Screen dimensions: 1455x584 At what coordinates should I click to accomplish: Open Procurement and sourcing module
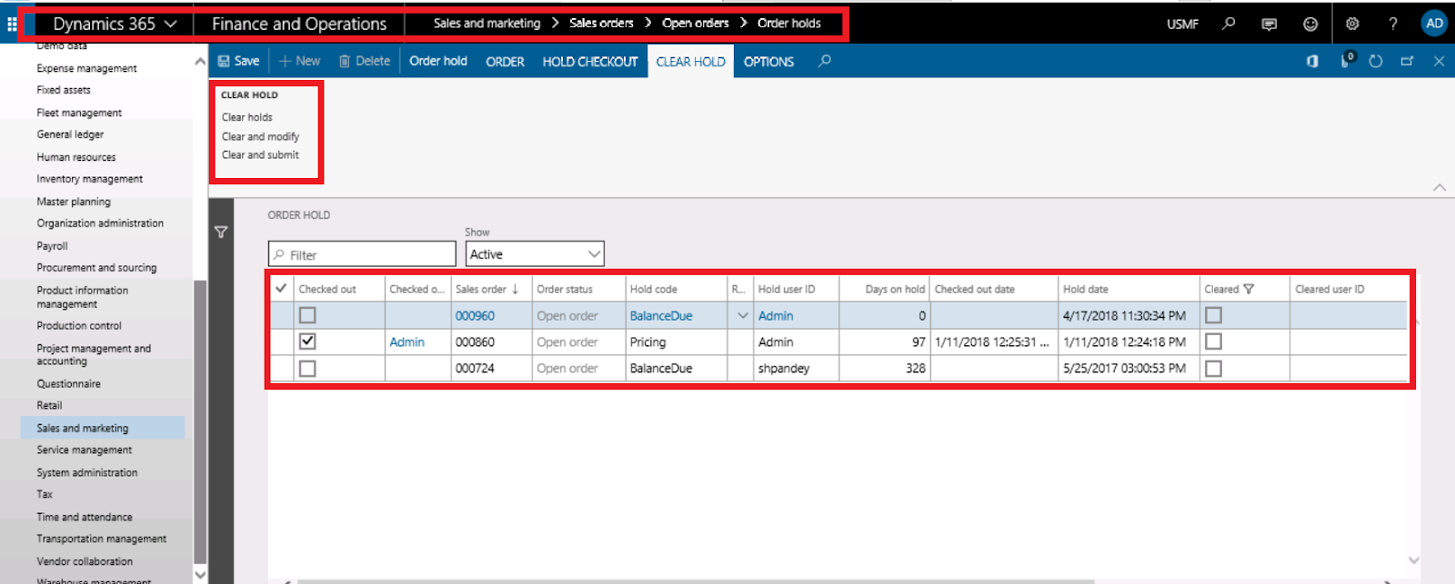(96, 268)
